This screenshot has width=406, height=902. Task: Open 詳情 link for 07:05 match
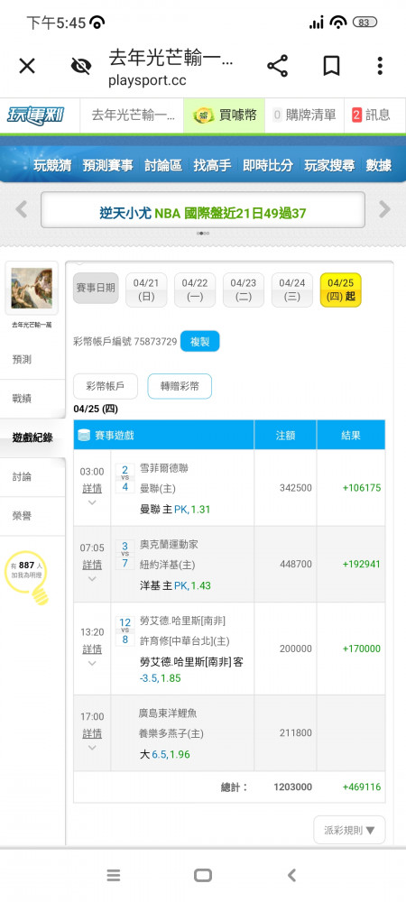[92, 565]
